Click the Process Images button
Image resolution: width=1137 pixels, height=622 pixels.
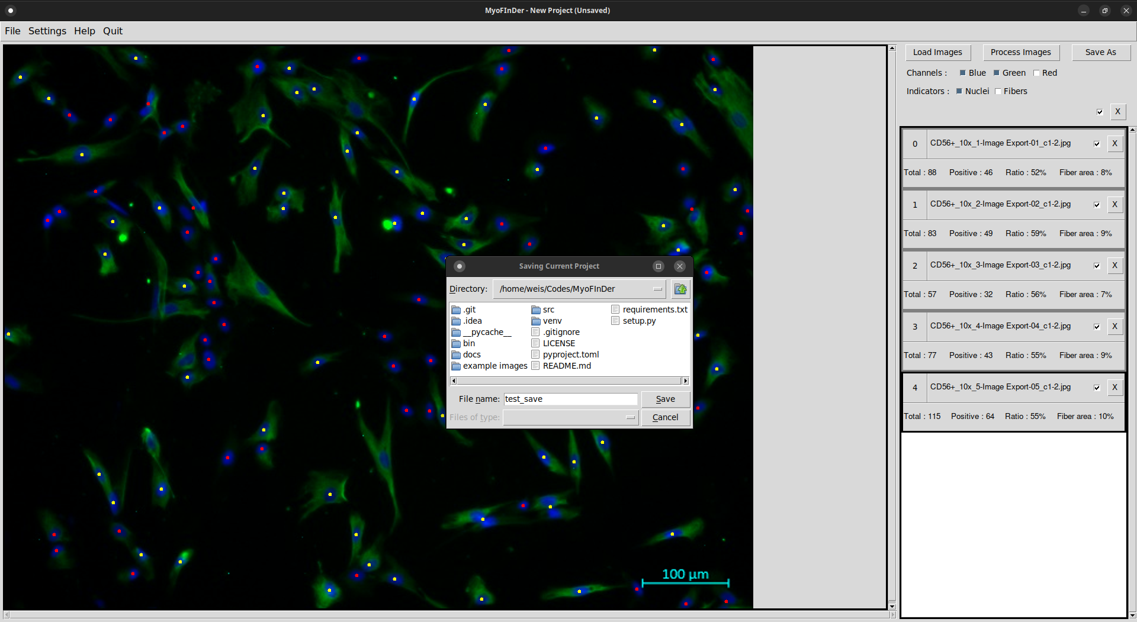pos(1021,52)
